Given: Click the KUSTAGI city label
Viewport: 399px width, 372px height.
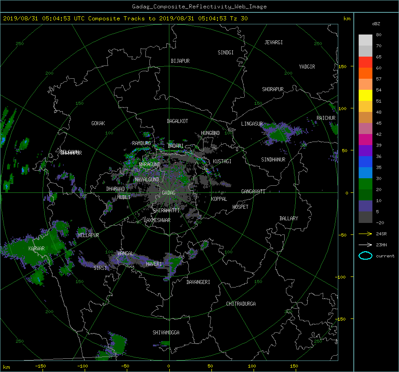Looking at the screenshot, I should click(222, 161).
